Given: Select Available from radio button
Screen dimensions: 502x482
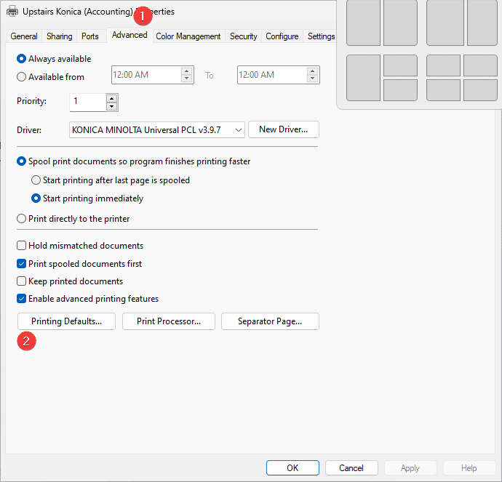Looking at the screenshot, I should [x=22, y=77].
